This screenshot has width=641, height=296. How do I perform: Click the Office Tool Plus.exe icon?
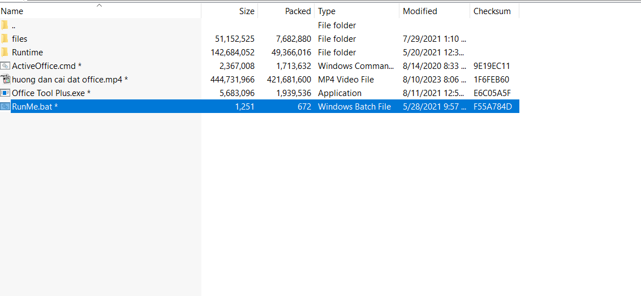pos(5,93)
